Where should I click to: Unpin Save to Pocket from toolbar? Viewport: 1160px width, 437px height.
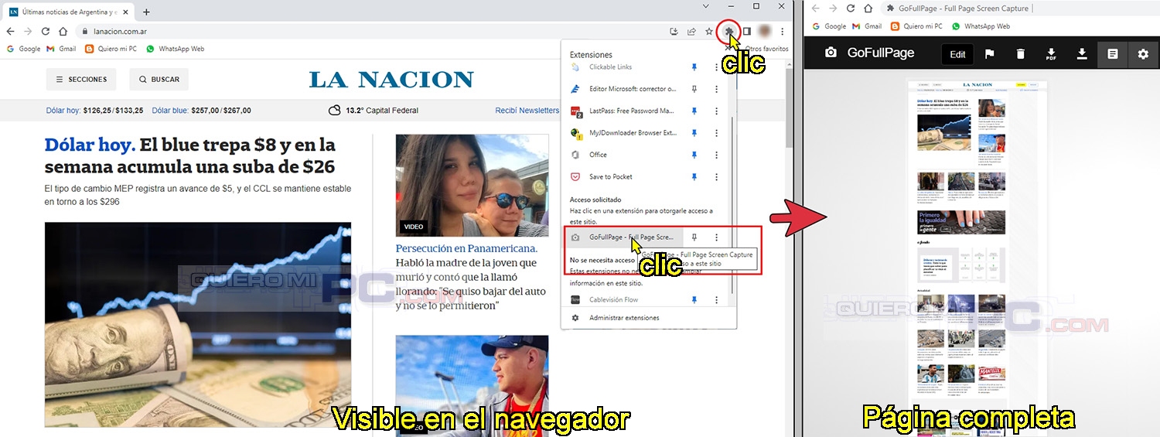pos(694,177)
